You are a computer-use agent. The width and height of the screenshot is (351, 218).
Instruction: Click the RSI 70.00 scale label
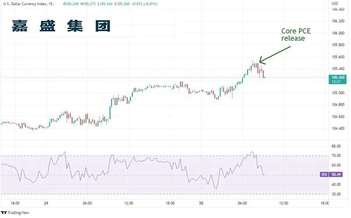pos(336,156)
